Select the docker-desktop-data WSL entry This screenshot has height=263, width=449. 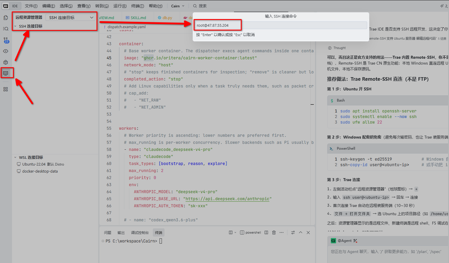click(40, 171)
